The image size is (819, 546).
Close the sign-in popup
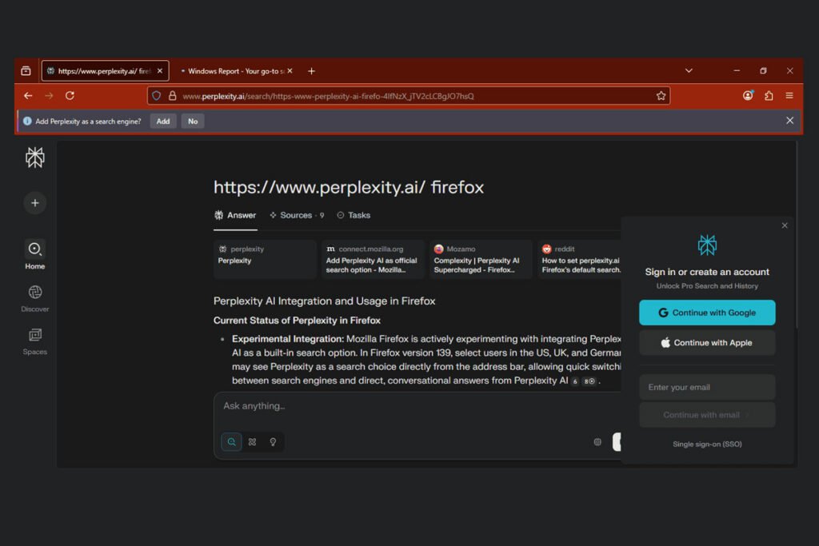point(785,225)
